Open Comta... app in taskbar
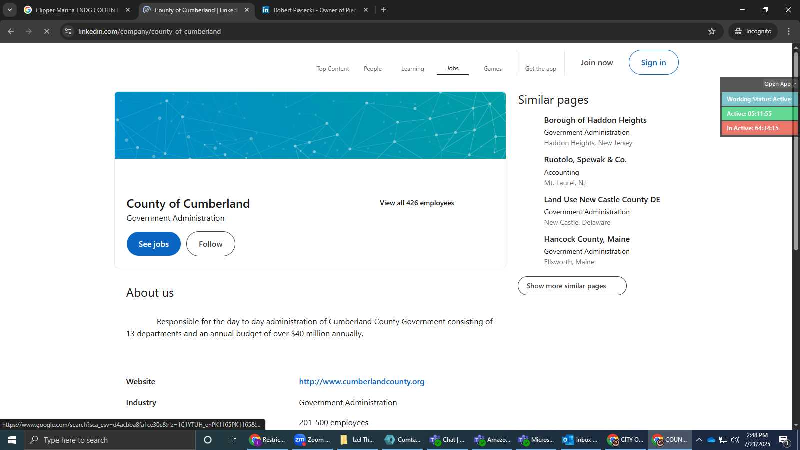 pos(402,440)
